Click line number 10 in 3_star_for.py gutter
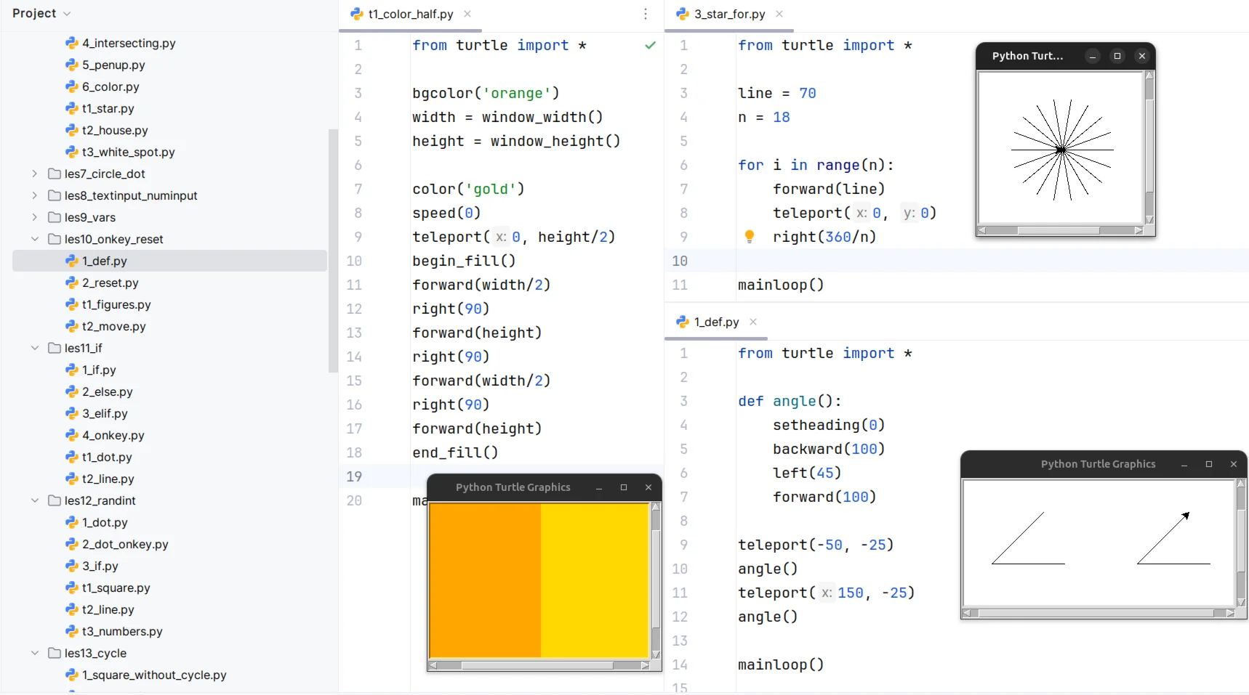1249x695 pixels. coord(680,261)
